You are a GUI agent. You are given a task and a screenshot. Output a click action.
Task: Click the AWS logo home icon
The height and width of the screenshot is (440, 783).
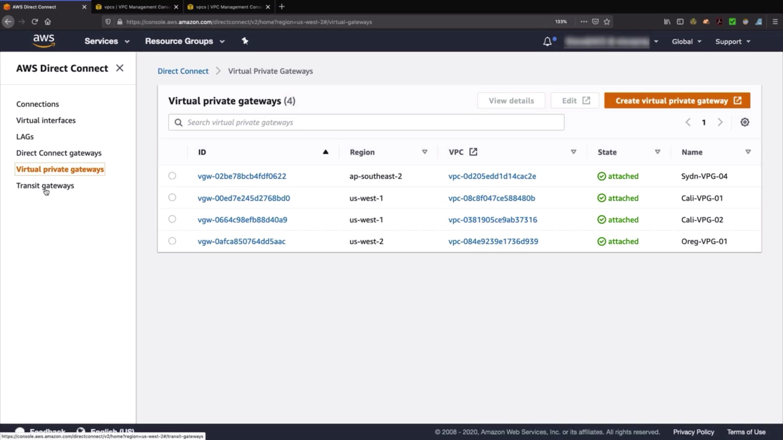(44, 41)
